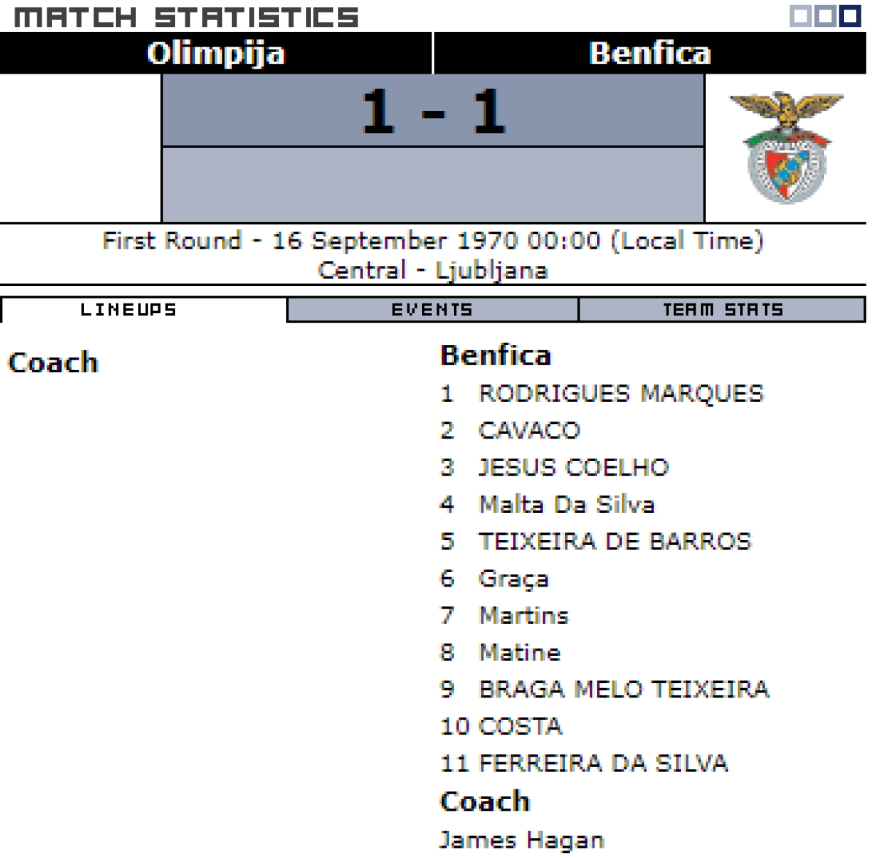Click player Graça in Benfica lineup
The height and width of the screenshot is (858, 876).
coord(513,579)
